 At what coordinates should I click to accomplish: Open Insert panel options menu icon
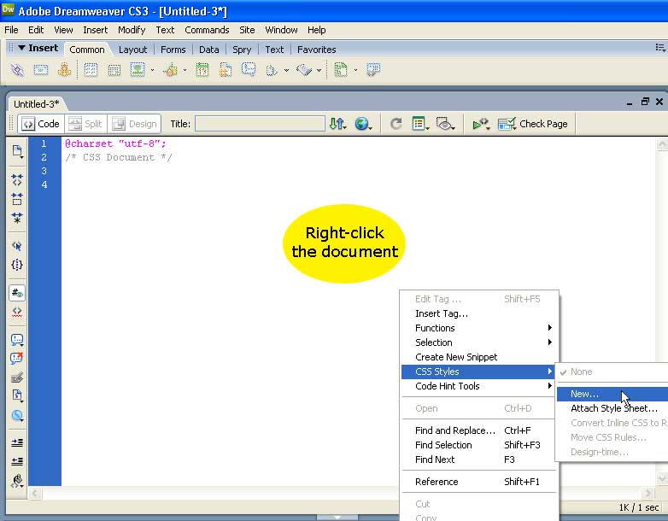(660, 48)
